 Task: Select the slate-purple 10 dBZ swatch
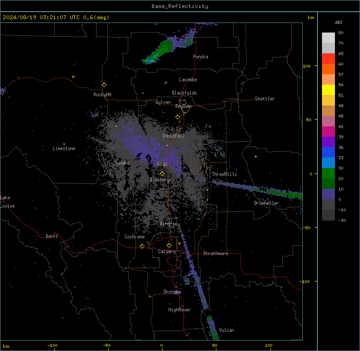point(328,194)
